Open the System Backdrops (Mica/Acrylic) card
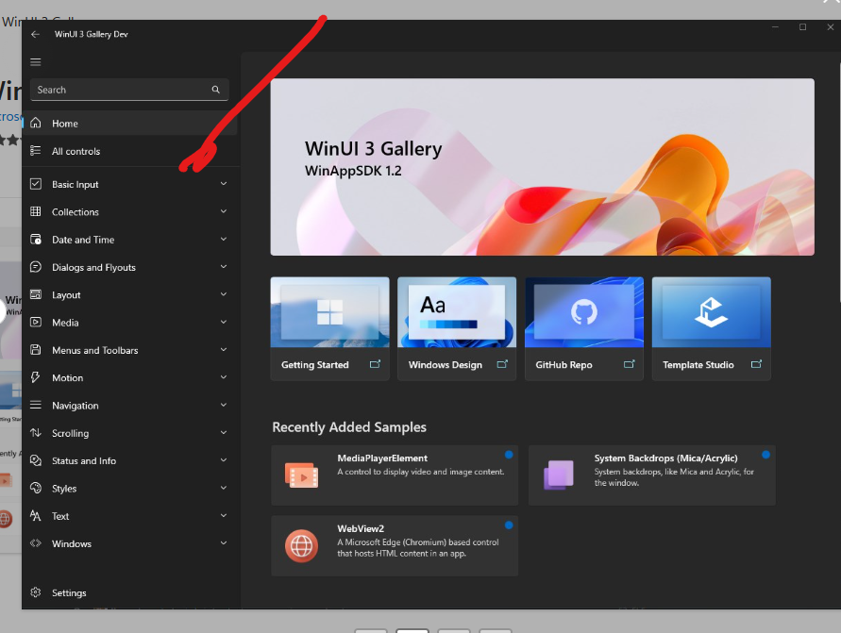This screenshot has height=633, width=841. click(x=652, y=475)
